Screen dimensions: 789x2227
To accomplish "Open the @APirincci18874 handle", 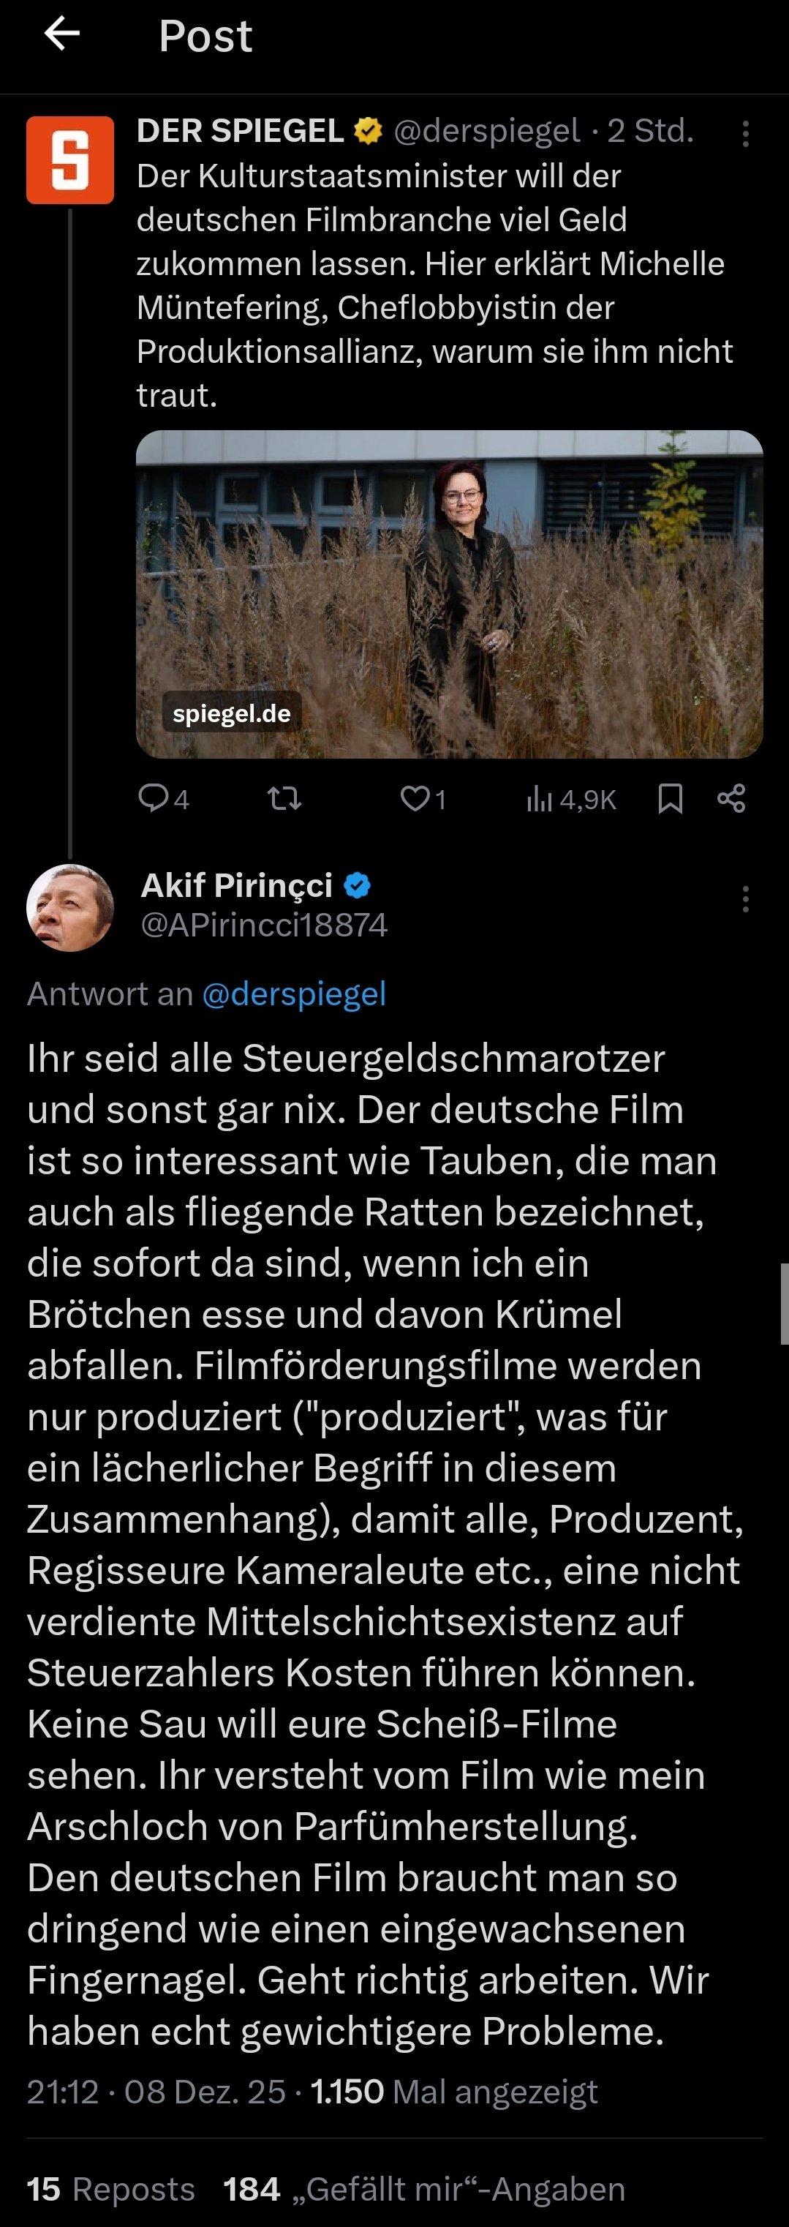I will point(263,925).
